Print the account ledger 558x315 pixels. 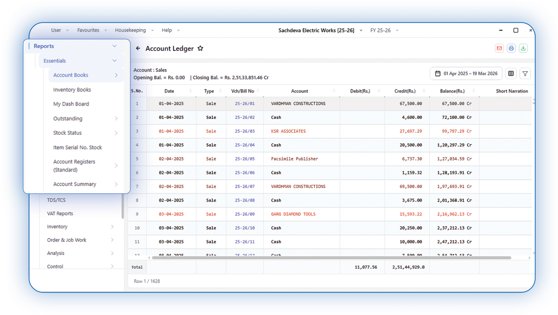click(511, 48)
